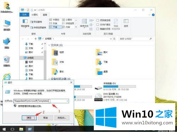Screen dimensions: 177x132
Task: Open the Windows Start menu
Action: (x=4, y=129)
